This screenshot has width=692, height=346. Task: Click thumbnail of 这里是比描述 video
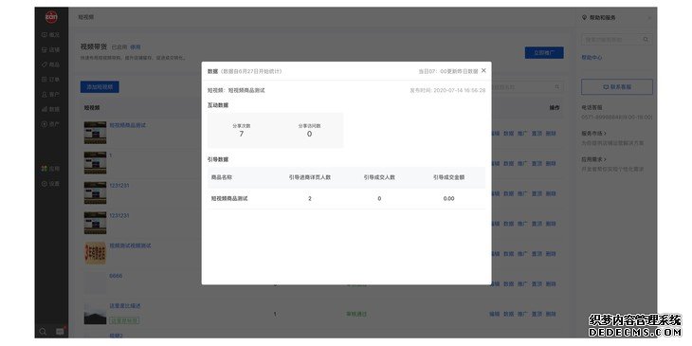point(96,314)
